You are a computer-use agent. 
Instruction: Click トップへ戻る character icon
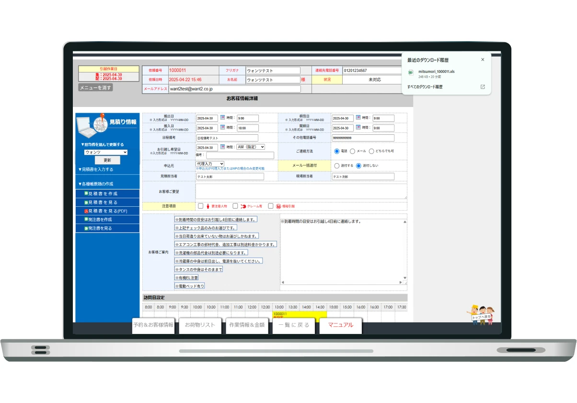coord(481,315)
